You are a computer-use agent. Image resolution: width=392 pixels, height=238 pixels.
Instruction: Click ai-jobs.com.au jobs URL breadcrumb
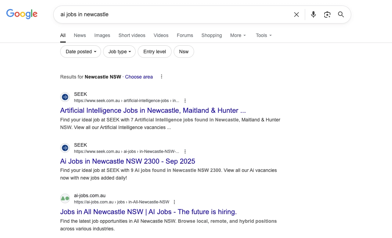pos(121,202)
